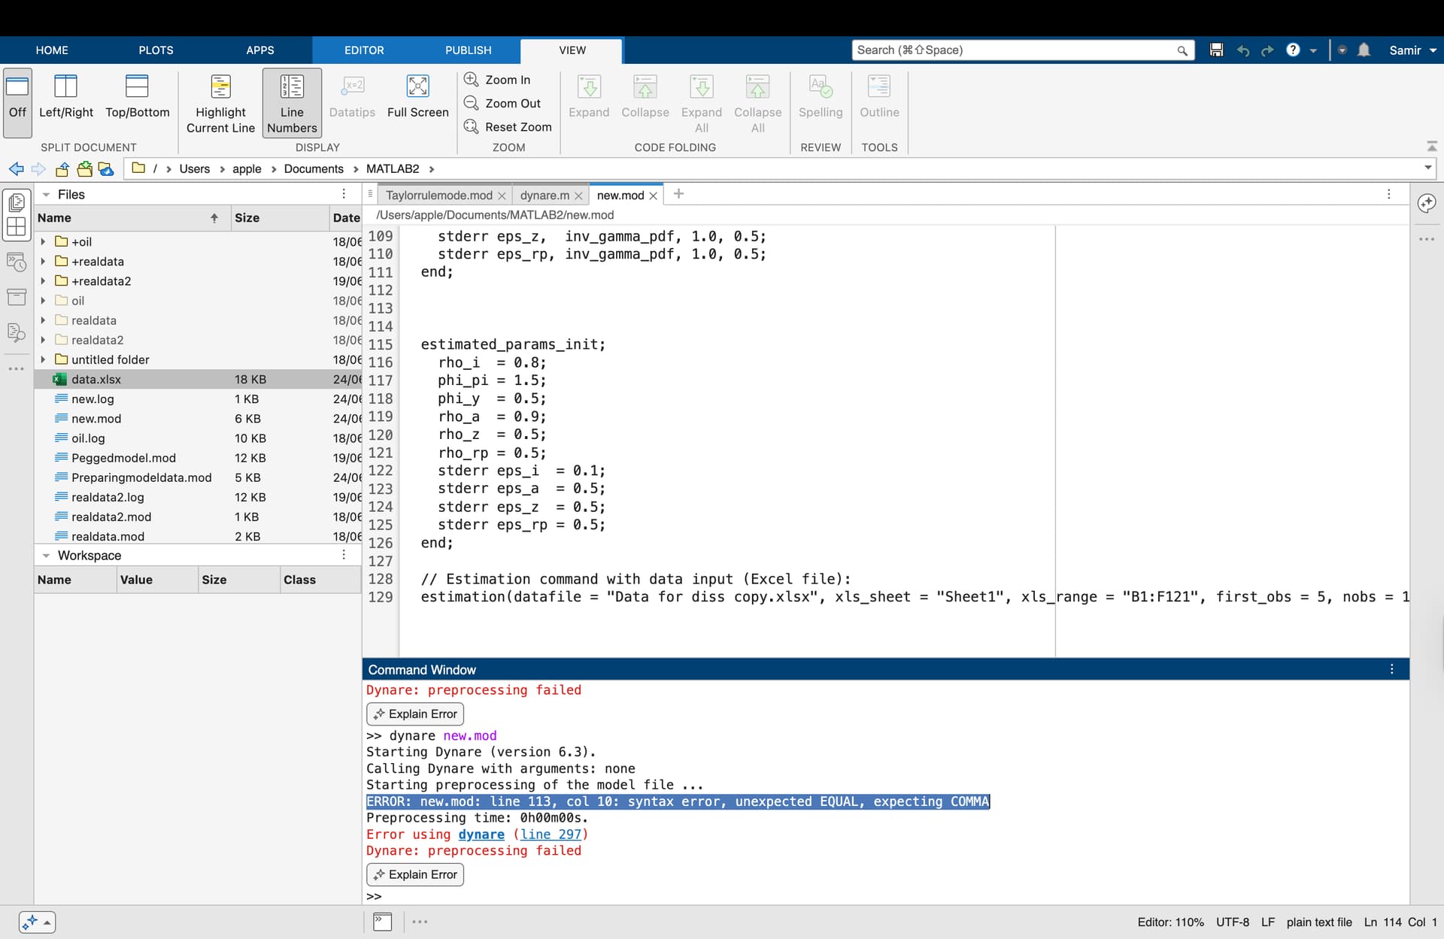Expand the +oil folder

pos(43,241)
